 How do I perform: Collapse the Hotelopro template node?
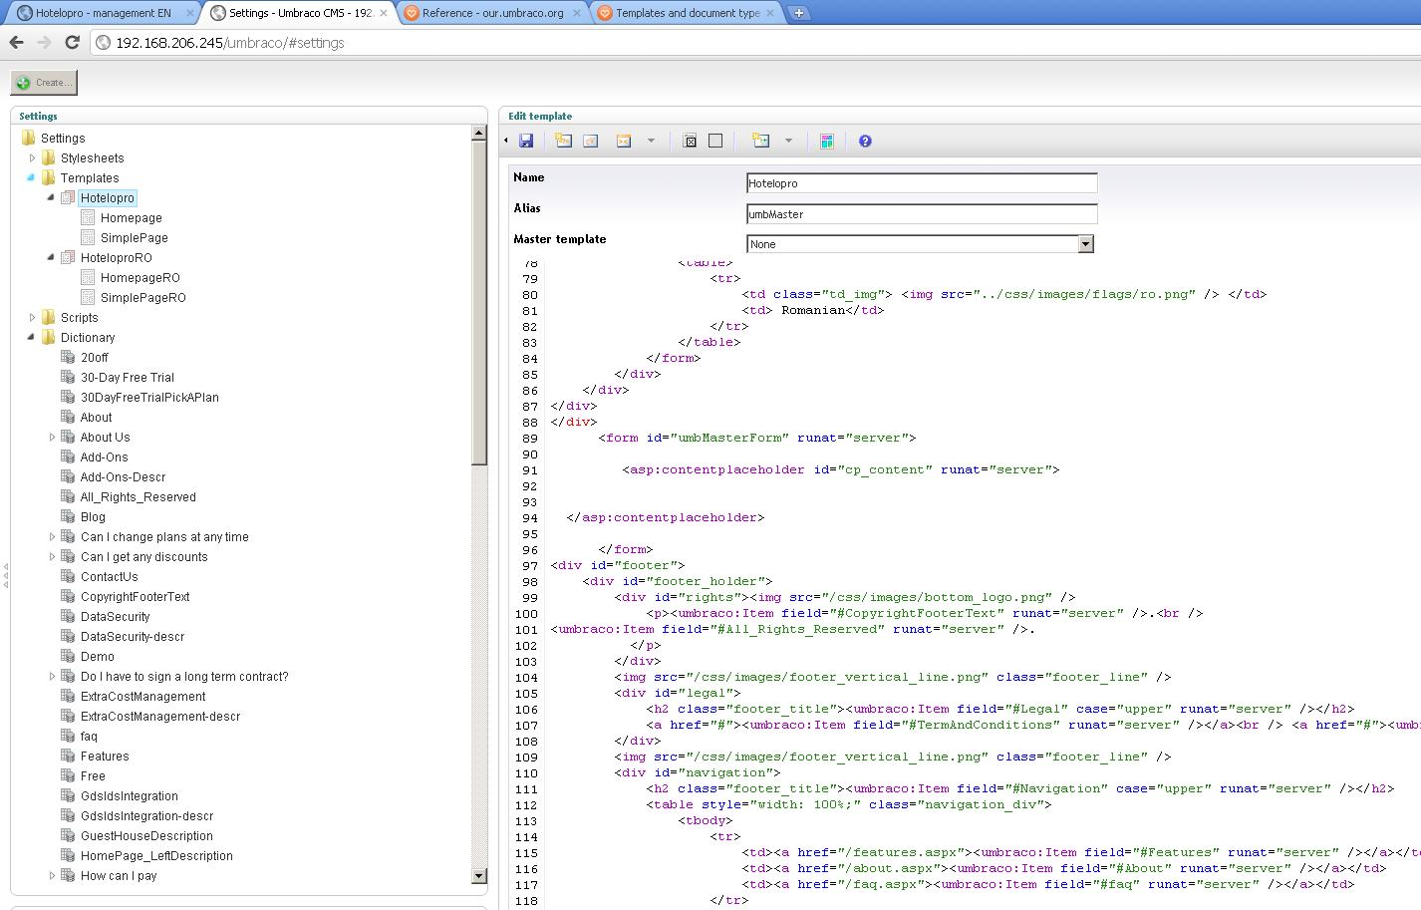tap(51, 197)
